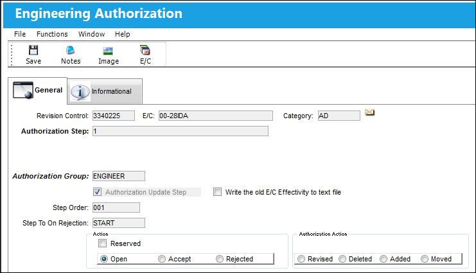Open the Help menu
Screen dimensions: 476x273
122,34
